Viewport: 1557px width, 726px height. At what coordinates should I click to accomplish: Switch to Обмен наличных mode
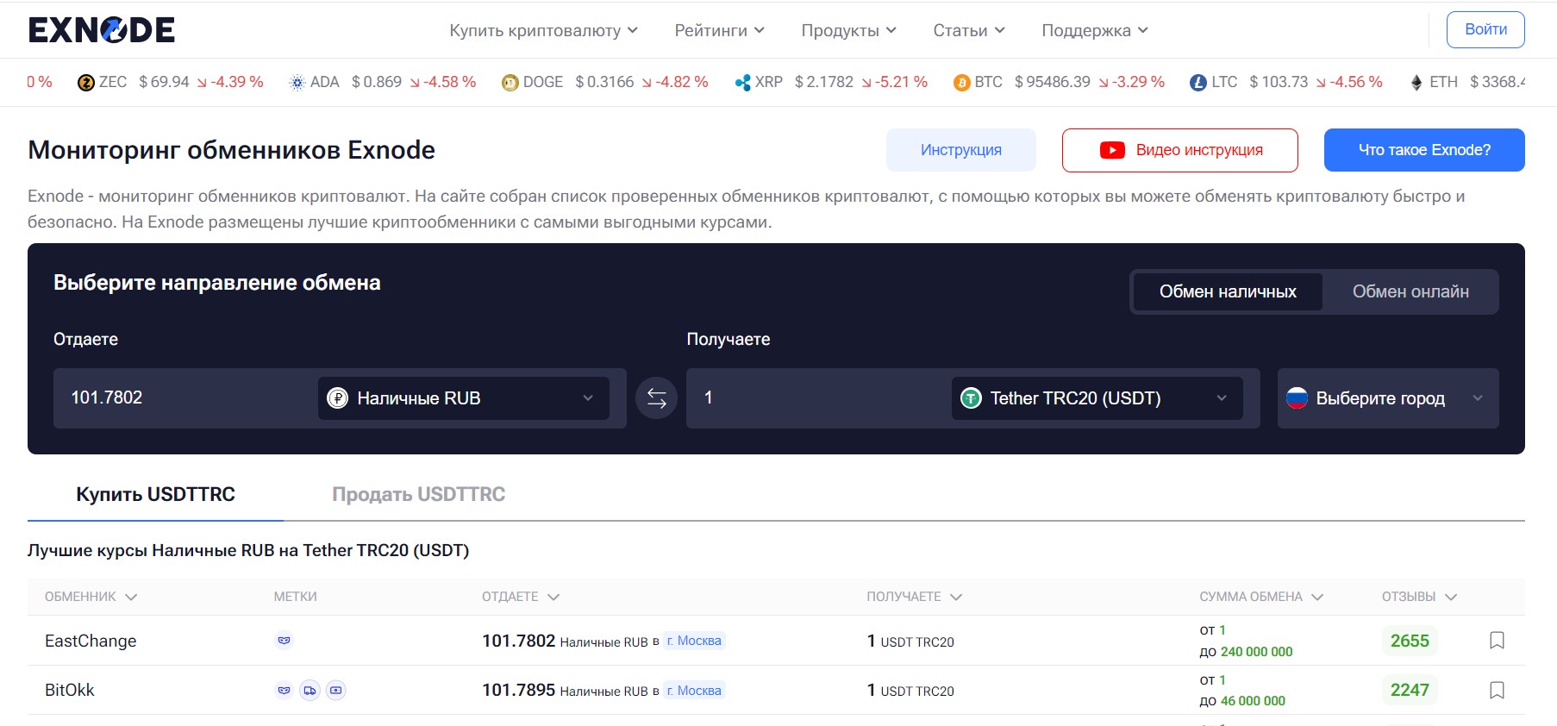pyautogui.click(x=1228, y=292)
